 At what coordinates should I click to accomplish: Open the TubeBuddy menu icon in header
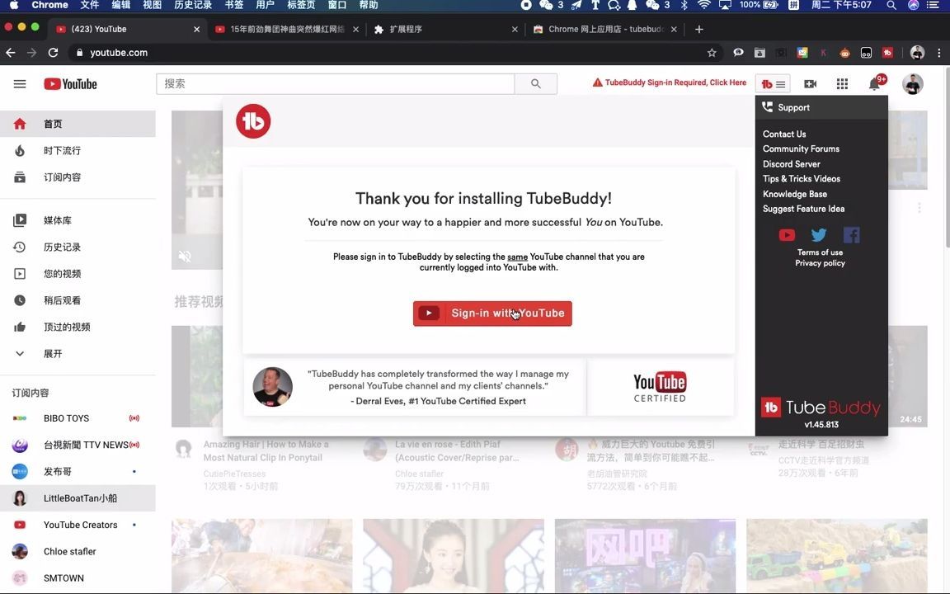pyautogui.click(x=773, y=83)
